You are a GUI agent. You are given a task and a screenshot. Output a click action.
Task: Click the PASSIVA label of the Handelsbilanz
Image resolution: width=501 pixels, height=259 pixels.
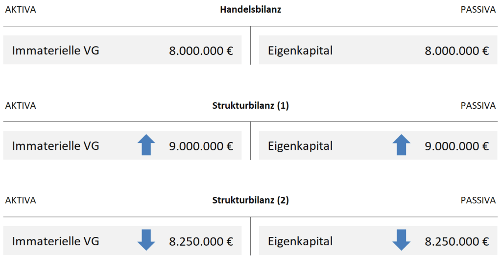pos(478,10)
